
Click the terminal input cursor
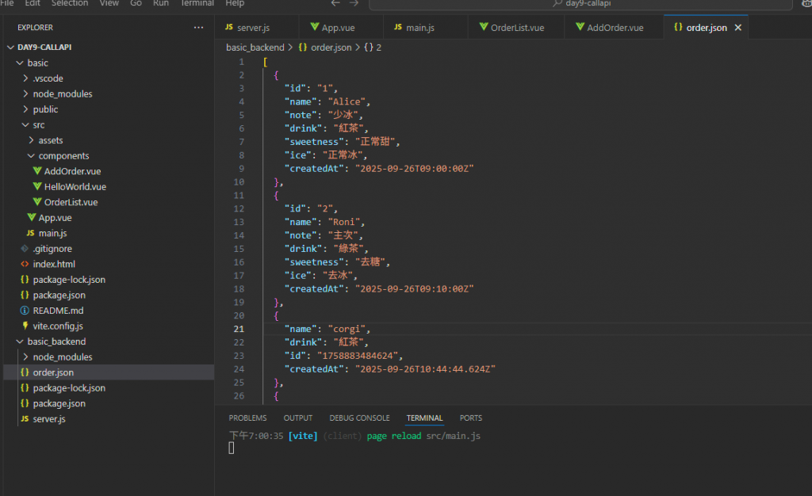[232, 448]
